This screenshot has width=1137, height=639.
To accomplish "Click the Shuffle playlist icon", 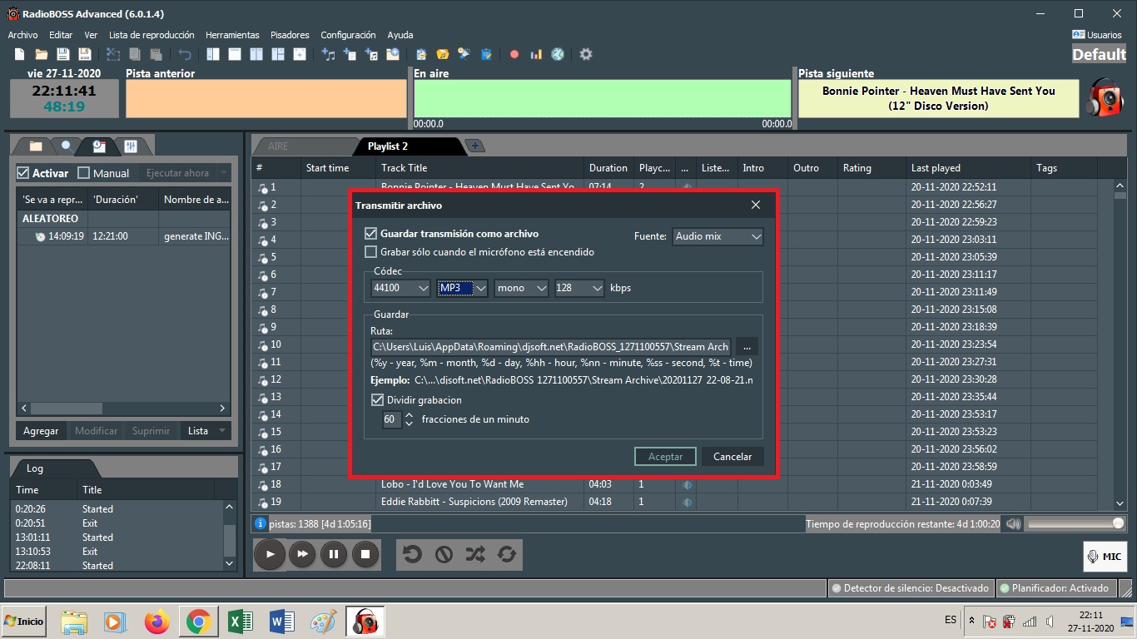I will click(x=475, y=554).
